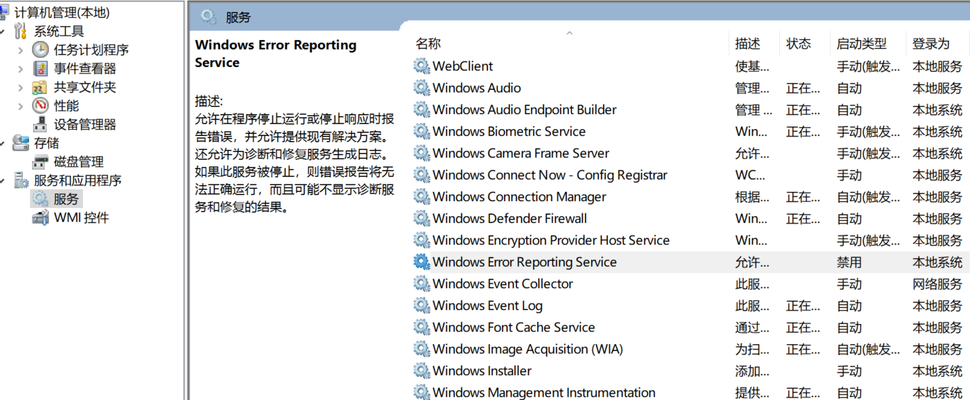Image resolution: width=970 pixels, height=400 pixels.
Task: Click the 共享文件夹 icon
Action: coord(41,87)
